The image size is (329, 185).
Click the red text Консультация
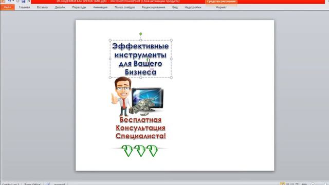pos(140,128)
